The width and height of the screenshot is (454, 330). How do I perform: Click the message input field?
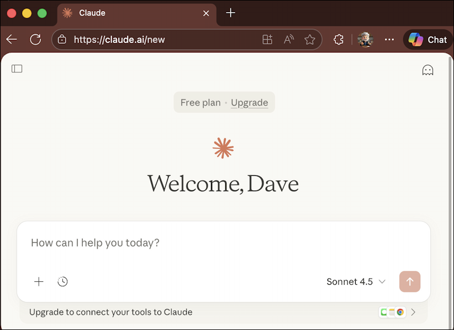tap(166, 243)
